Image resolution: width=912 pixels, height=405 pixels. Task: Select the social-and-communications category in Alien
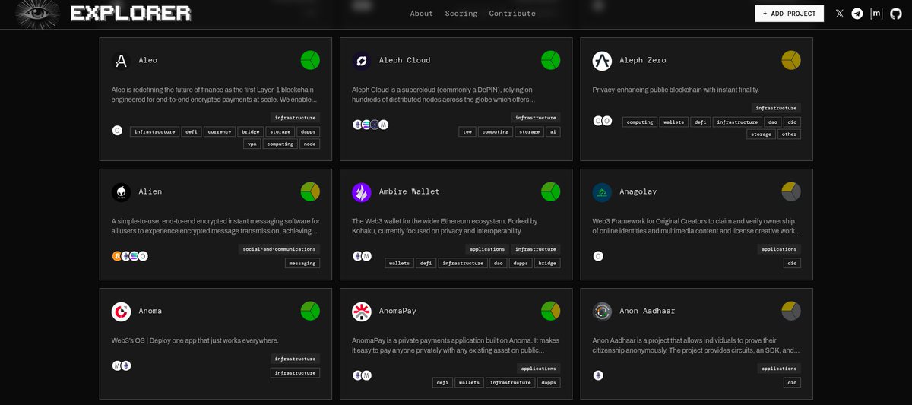click(279, 248)
